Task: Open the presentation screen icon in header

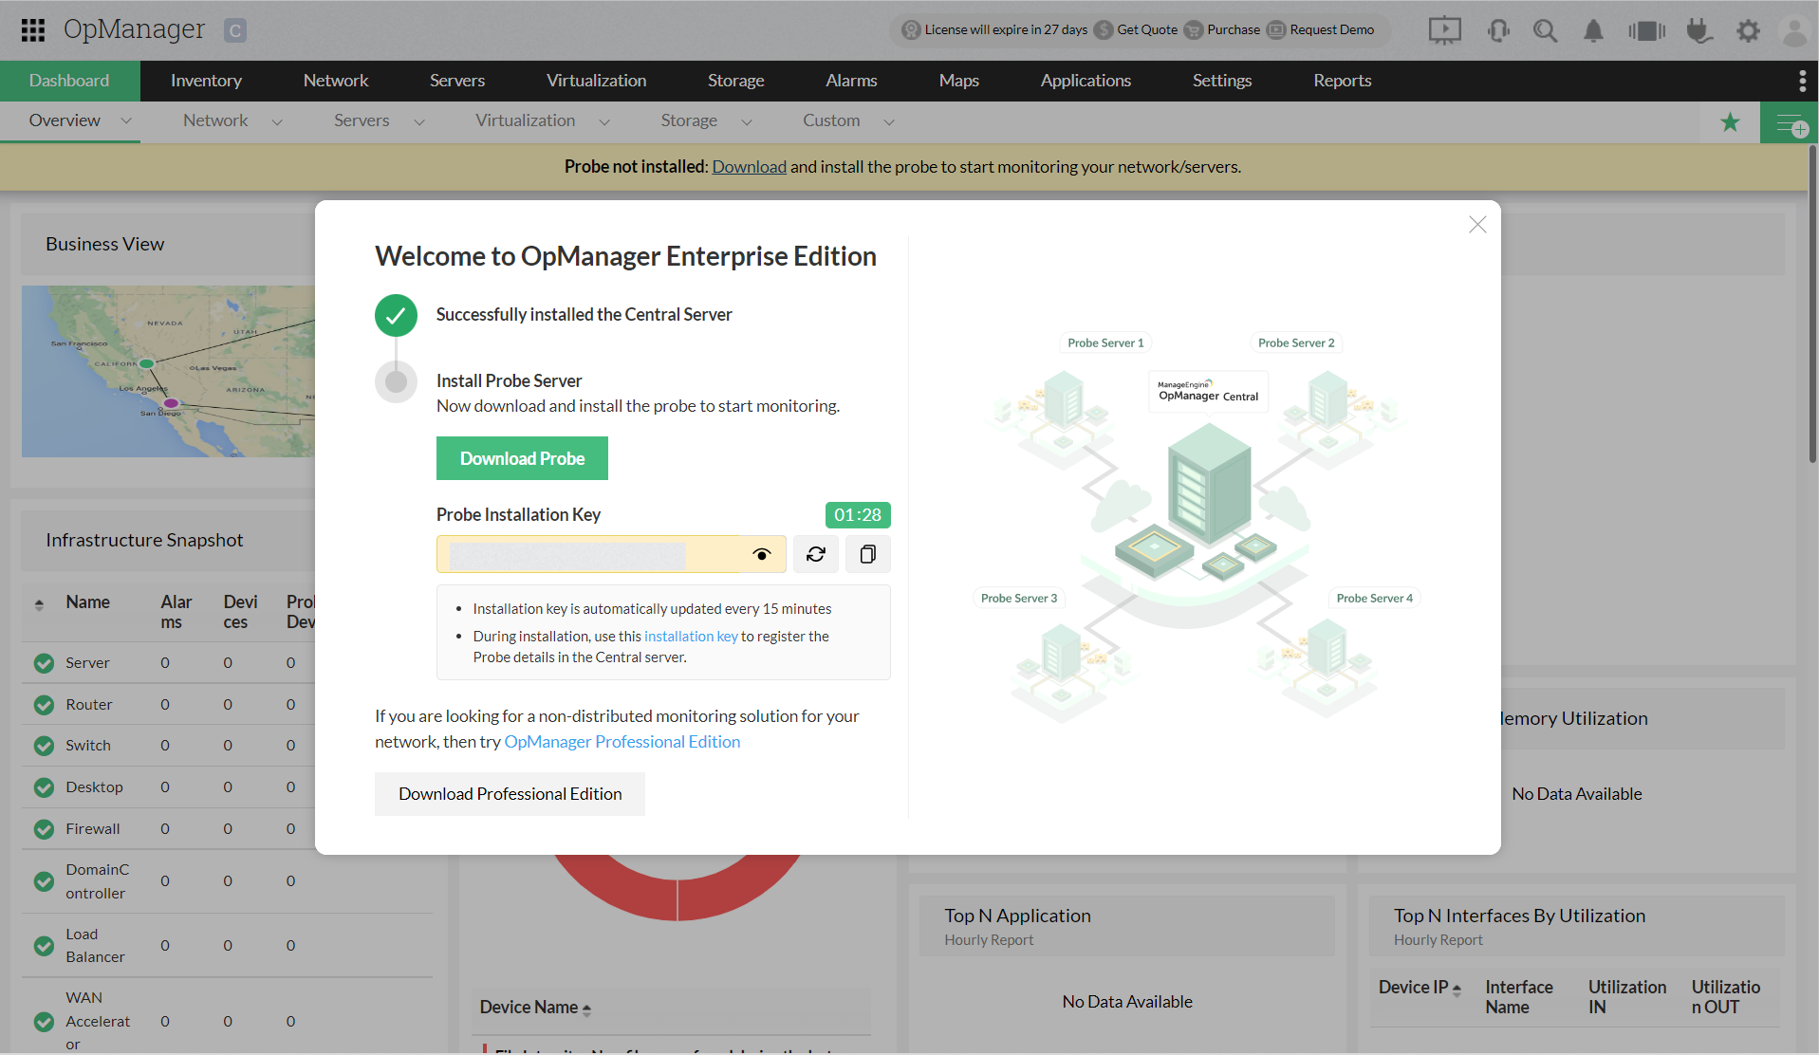Action: point(1444,30)
